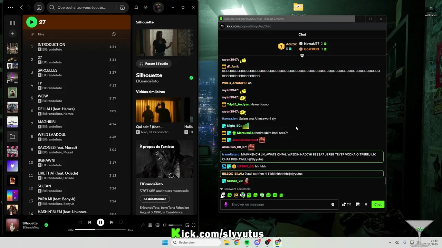Image resolution: width=442 pixels, height=248 pixels.
Task: Open the À propos de l'artiste card
Action: [164, 177]
